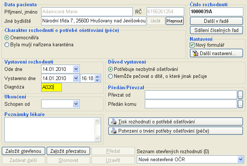The image size is (247, 166).
Task: Toggle Nový formulář checkbox
Action: tap(192, 45)
